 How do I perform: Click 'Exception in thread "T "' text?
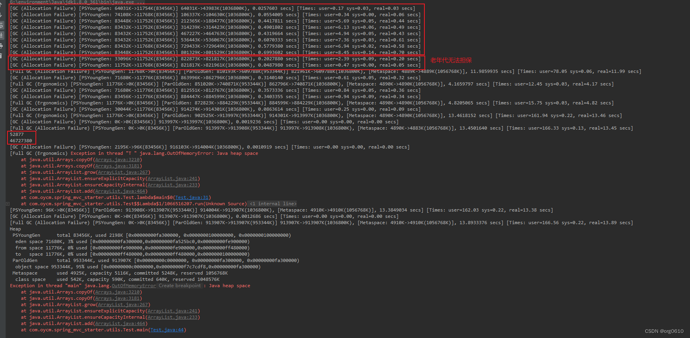tap(104, 153)
